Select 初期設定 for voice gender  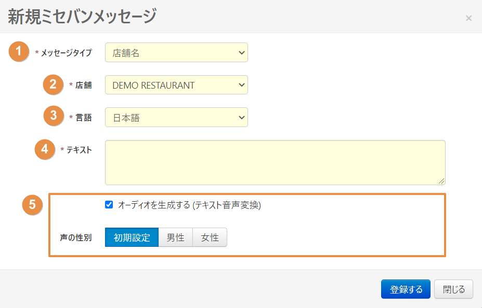click(x=132, y=238)
